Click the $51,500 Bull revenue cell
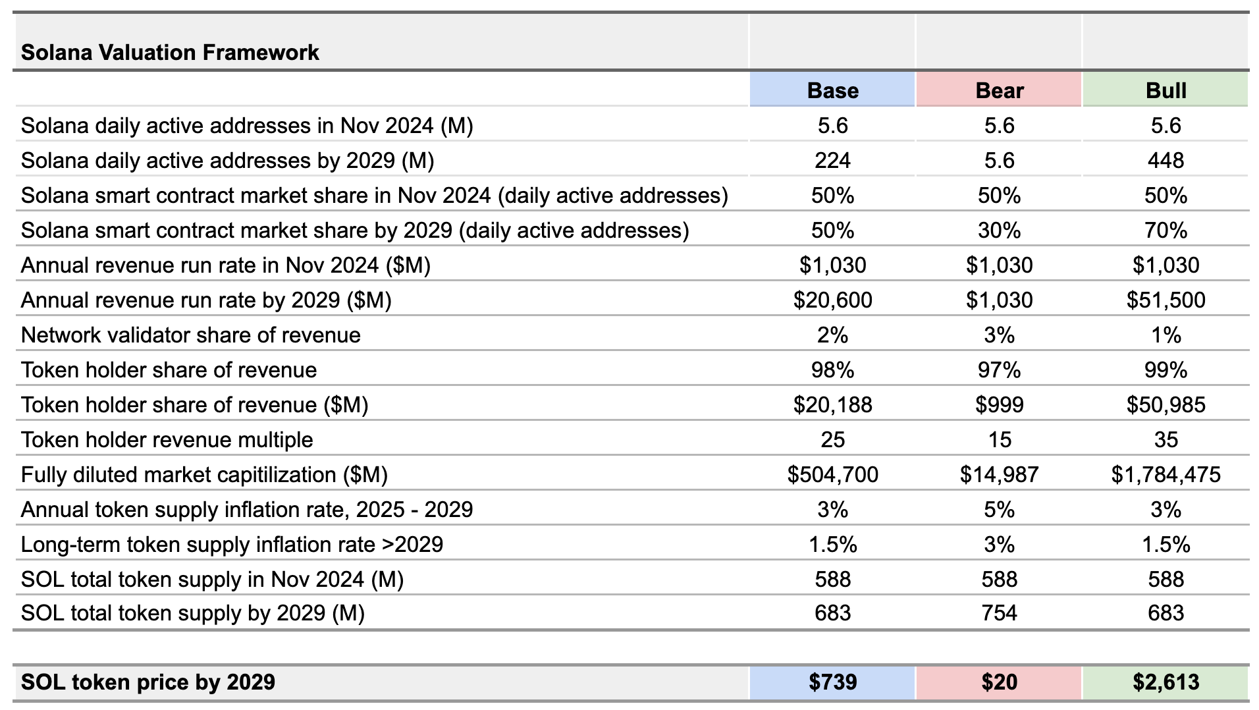 (1165, 300)
